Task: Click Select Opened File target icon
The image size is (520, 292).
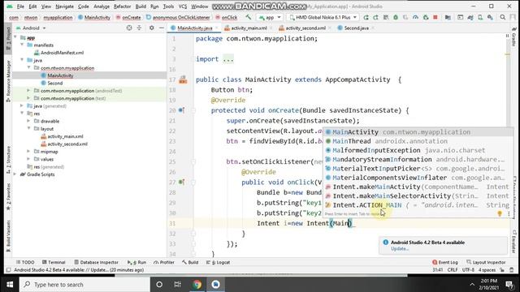Action: (x=129, y=28)
